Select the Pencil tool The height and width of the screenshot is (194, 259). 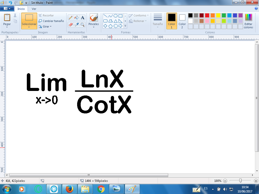(71, 18)
